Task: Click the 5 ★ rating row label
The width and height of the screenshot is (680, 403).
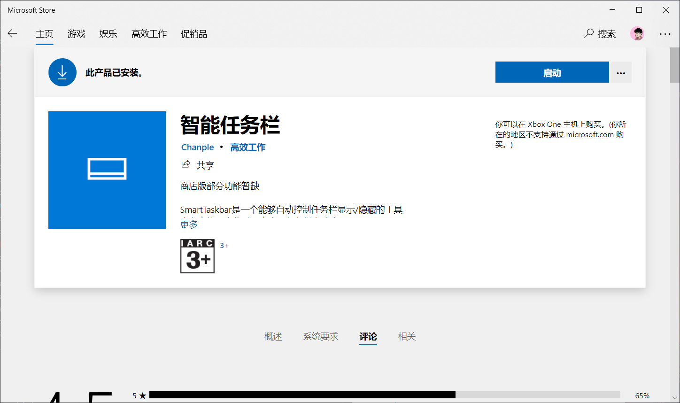Action: (139, 395)
